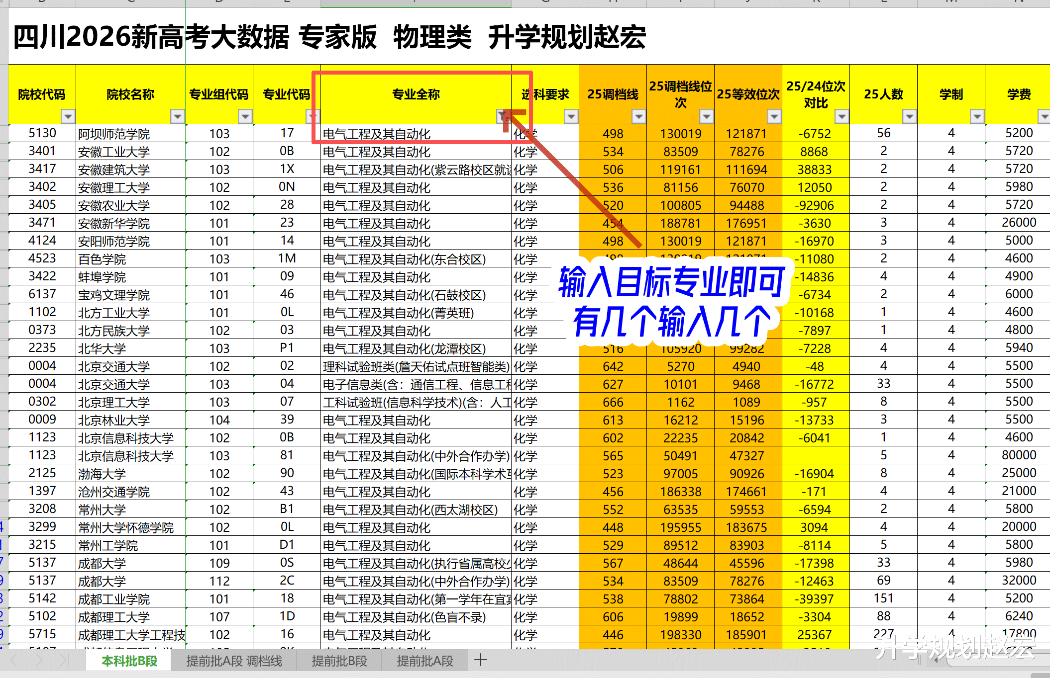Click the previous sheet navigation arrow
Image resolution: width=1050 pixels, height=678 pixels.
point(14,661)
